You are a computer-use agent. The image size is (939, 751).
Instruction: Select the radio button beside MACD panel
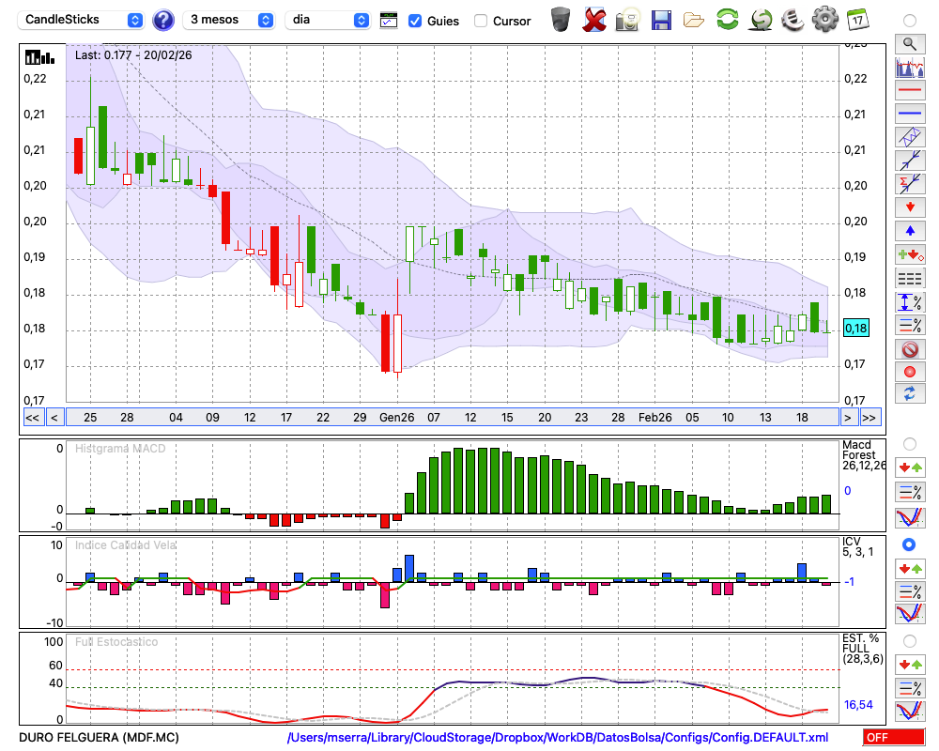click(x=909, y=443)
